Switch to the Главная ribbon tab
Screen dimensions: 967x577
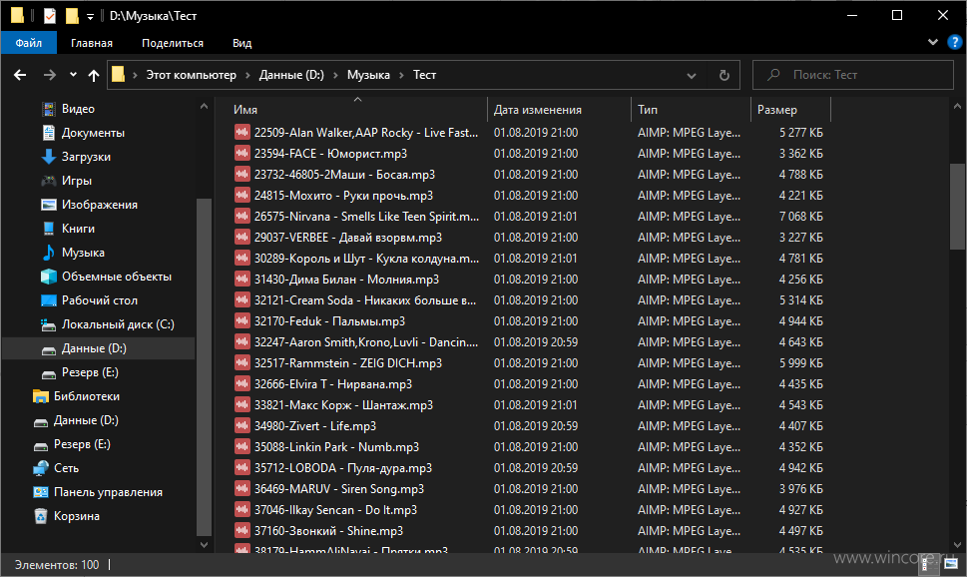click(91, 43)
